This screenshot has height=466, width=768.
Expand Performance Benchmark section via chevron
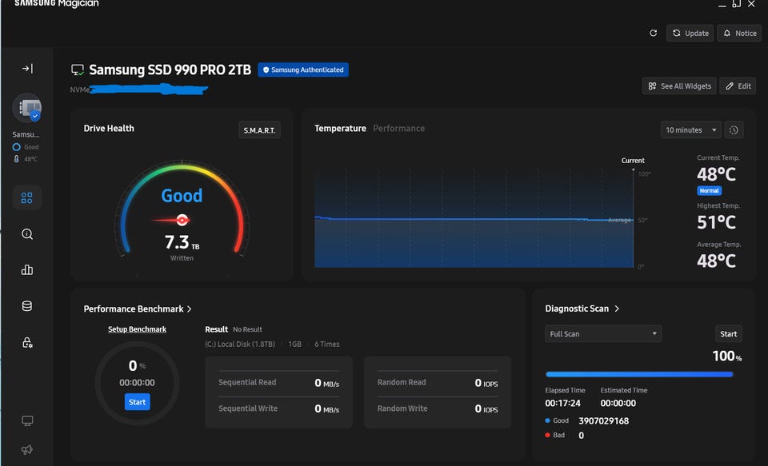(189, 309)
